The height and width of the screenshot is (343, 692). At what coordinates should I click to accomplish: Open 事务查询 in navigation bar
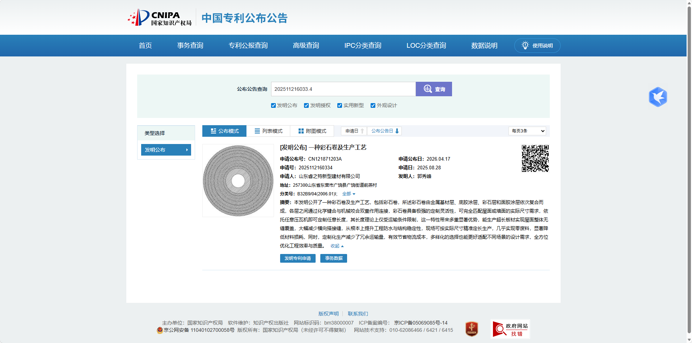[190, 46]
